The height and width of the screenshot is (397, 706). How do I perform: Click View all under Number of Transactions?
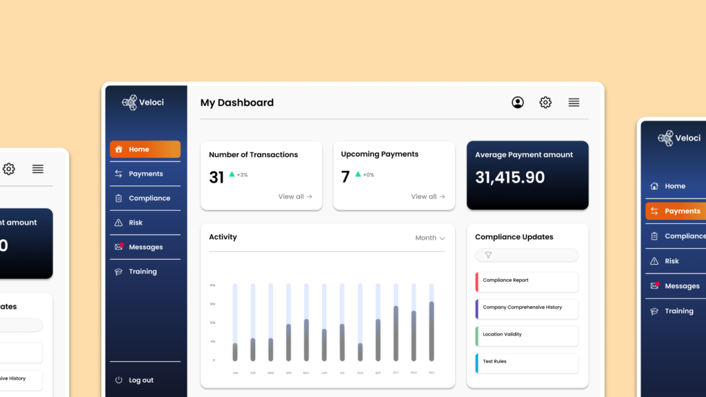tap(295, 196)
